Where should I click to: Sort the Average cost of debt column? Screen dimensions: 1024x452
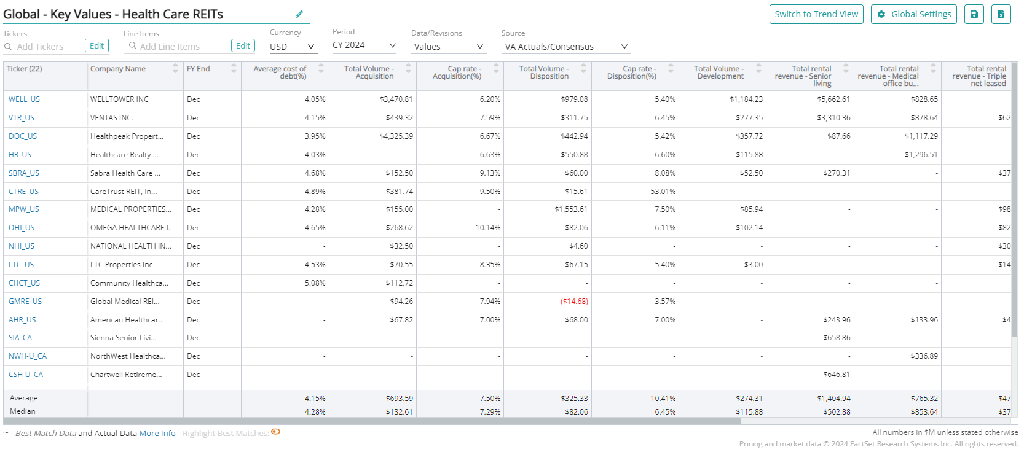click(x=321, y=69)
